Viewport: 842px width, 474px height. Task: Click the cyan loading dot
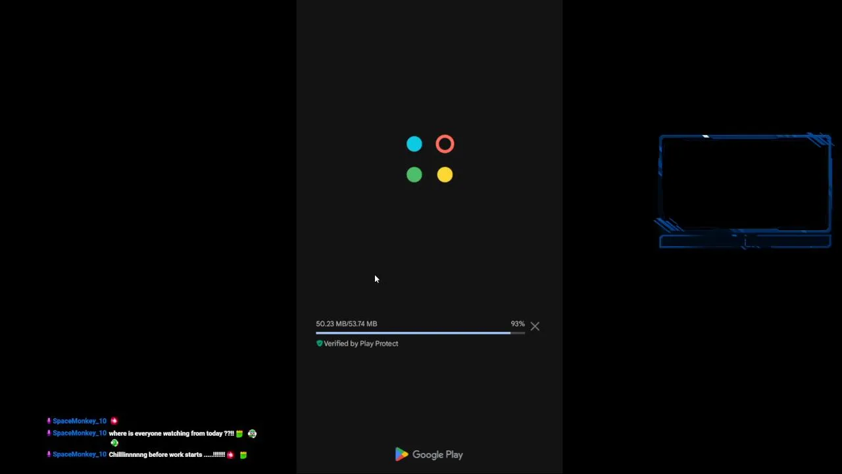pyautogui.click(x=414, y=144)
